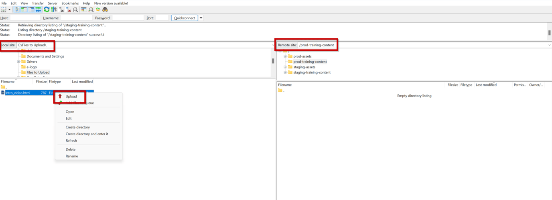Sort remote files by Permissions column

click(520, 85)
